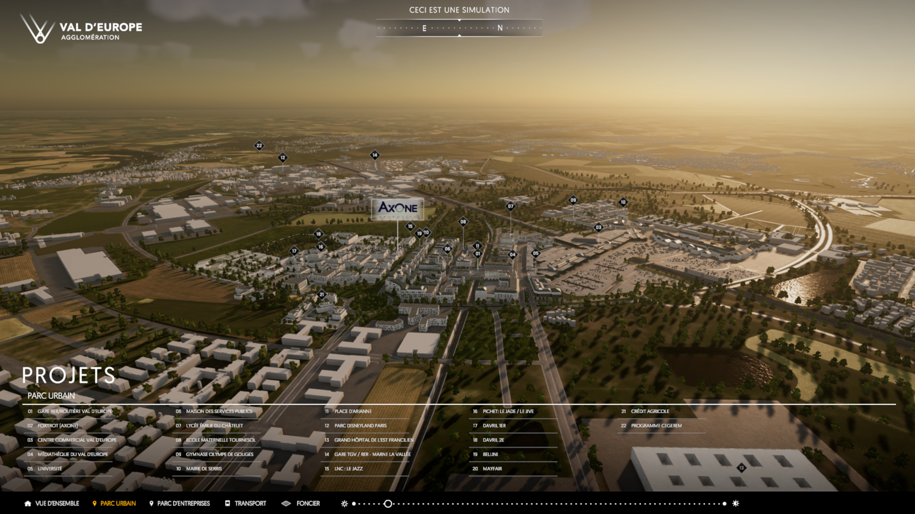915x514 pixels.
Task: Open the Crédit Agricole project entry
Action: coord(650,412)
